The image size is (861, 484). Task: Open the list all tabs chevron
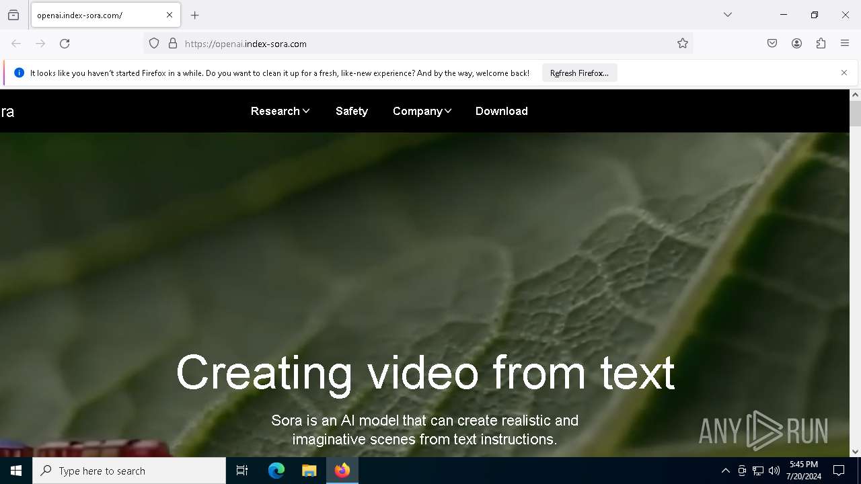[x=728, y=15]
